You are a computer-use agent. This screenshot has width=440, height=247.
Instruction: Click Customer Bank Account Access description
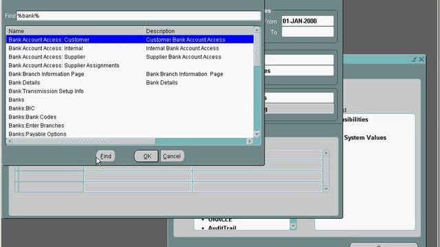186,40
